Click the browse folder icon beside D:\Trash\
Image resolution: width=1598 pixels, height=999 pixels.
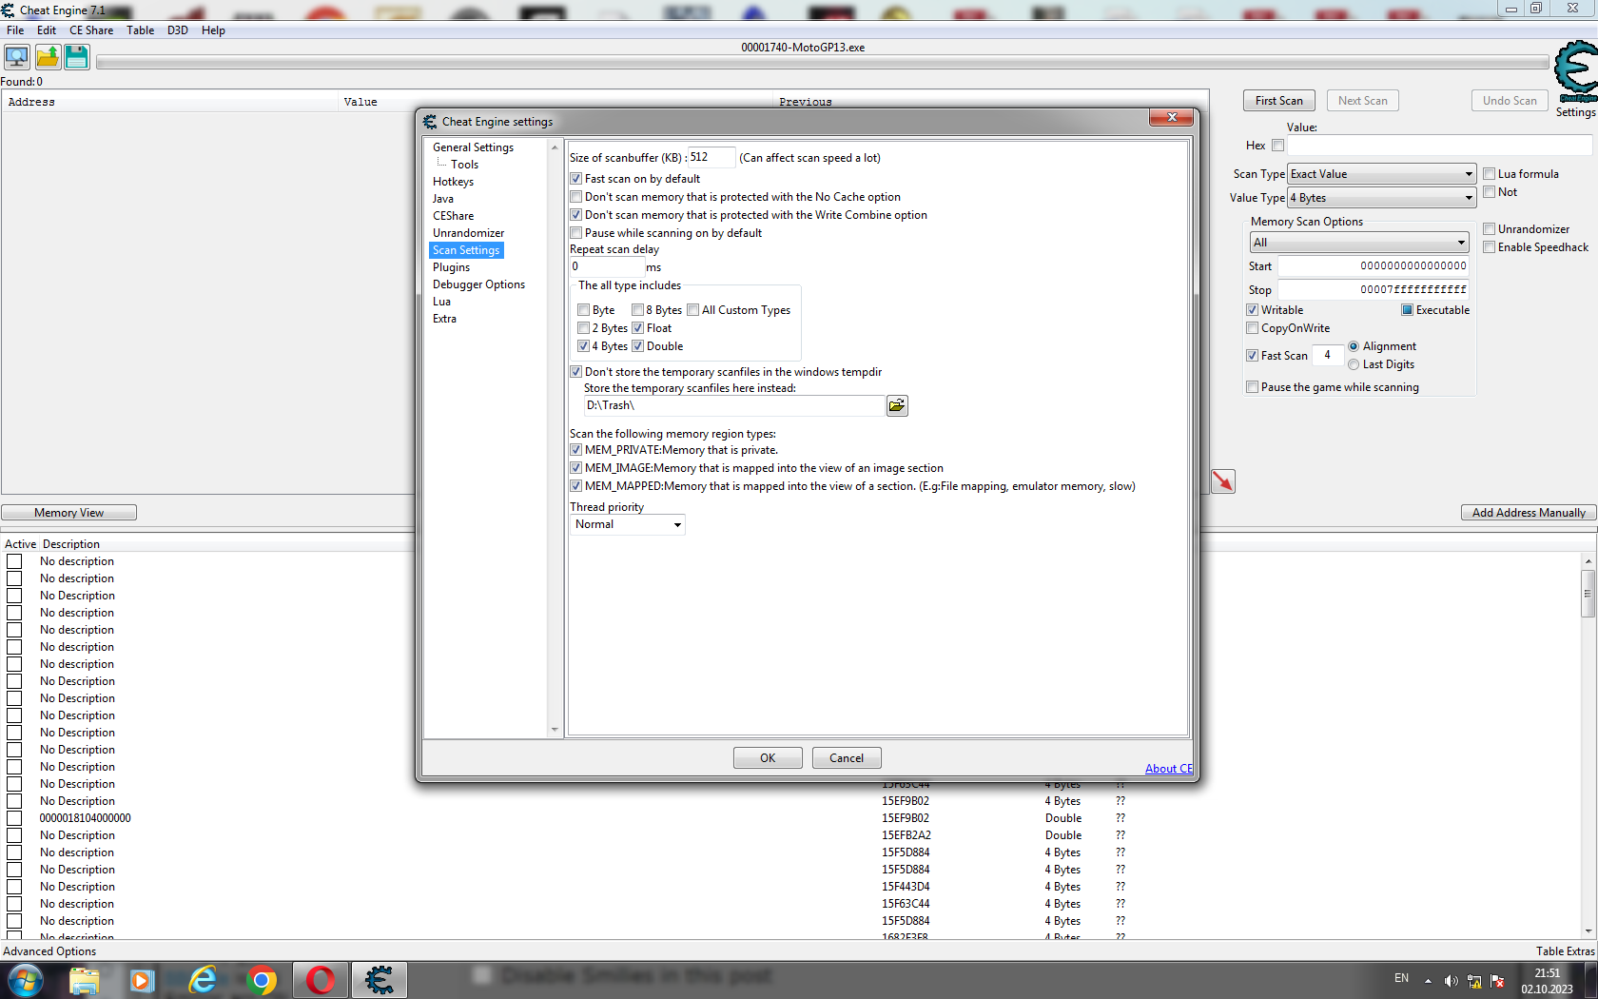tap(896, 406)
